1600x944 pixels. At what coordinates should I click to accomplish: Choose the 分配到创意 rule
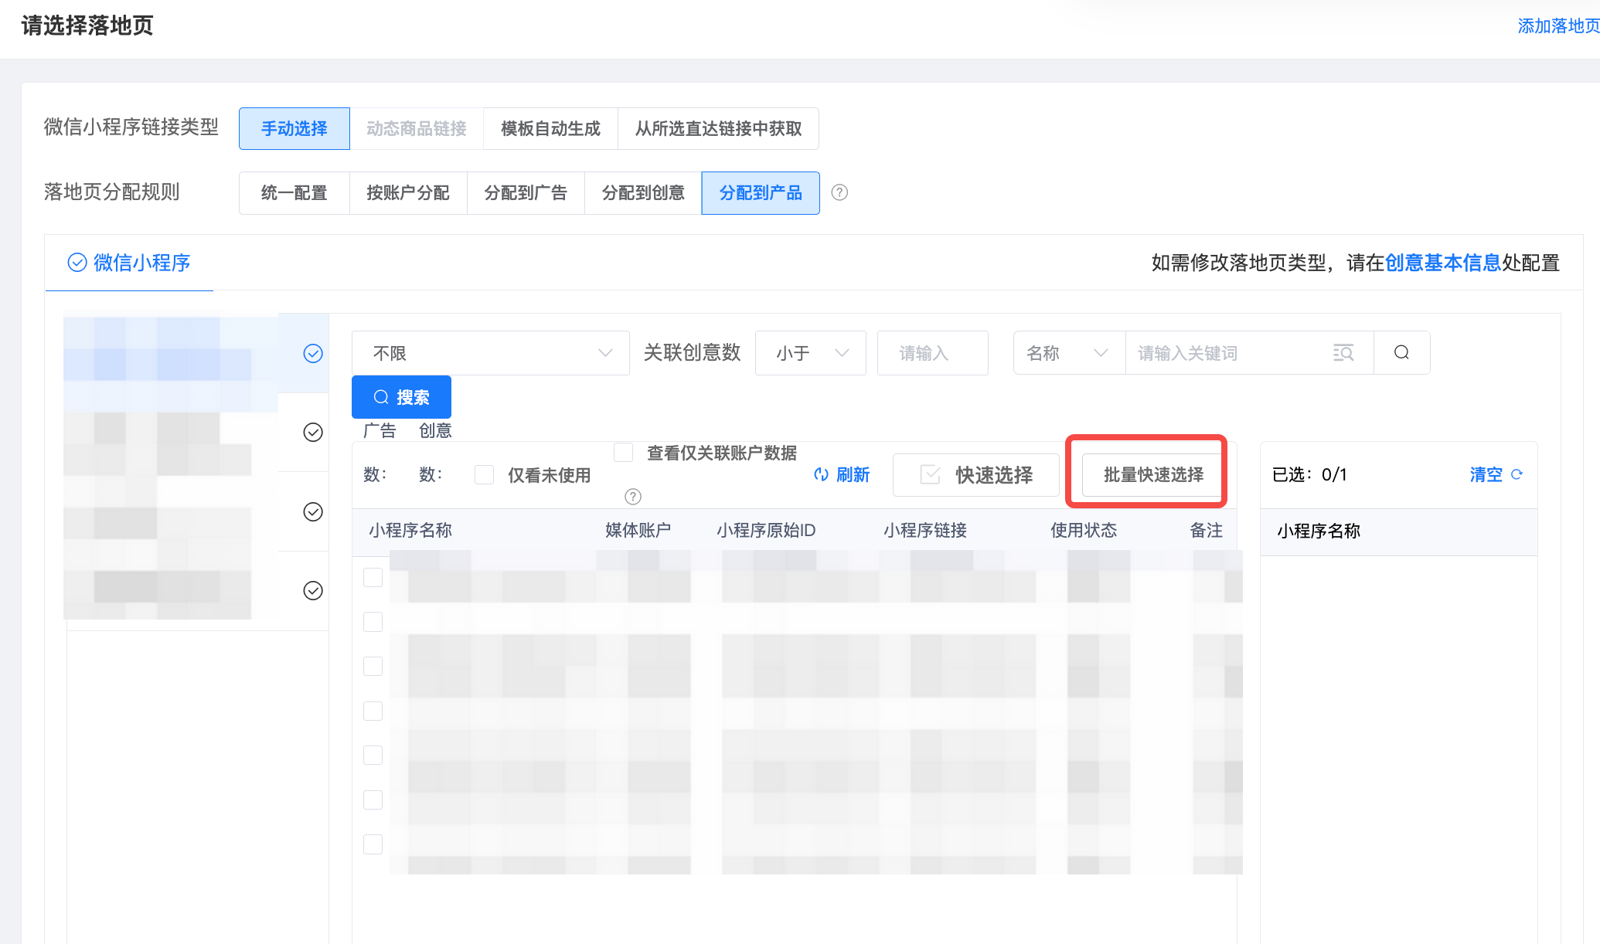tap(643, 193)
